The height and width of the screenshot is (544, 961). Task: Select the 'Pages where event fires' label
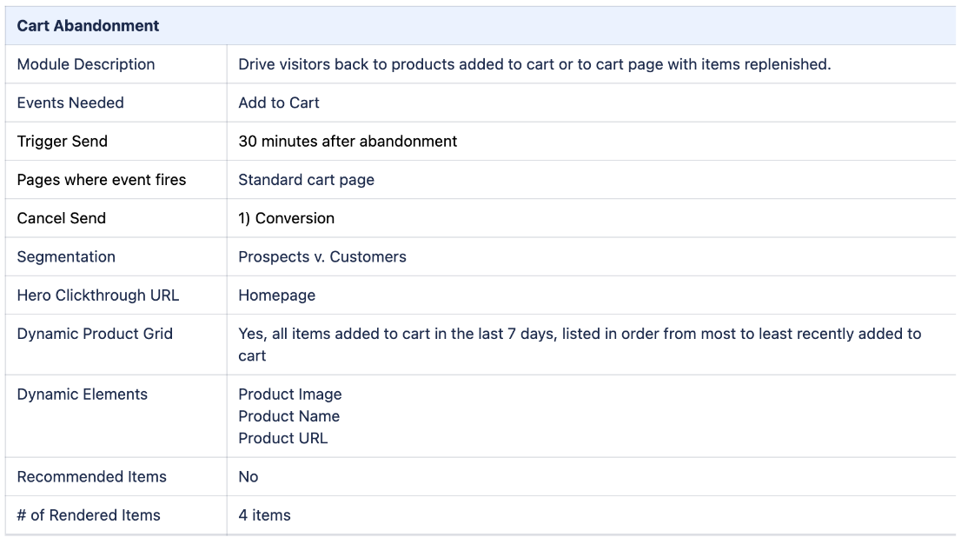click(x=102, y=180)
